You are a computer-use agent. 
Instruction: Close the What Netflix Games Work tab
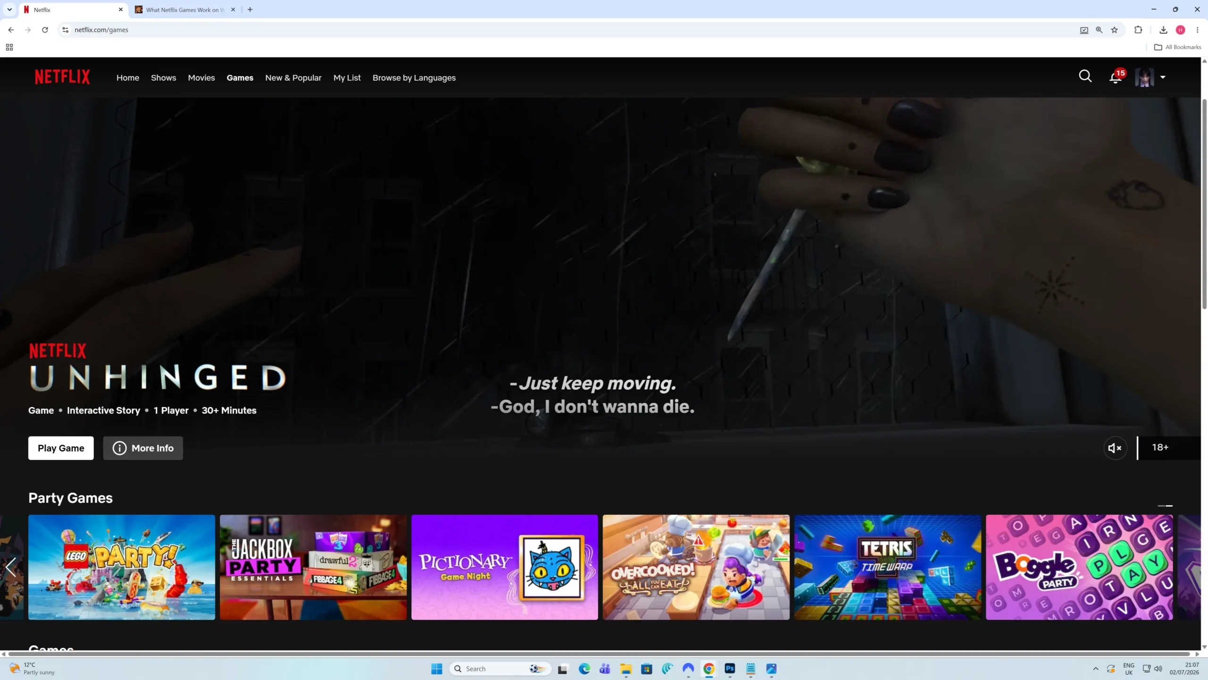233,9
